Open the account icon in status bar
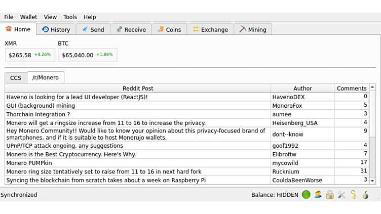 pyautogui.click(x=318, y=195)
